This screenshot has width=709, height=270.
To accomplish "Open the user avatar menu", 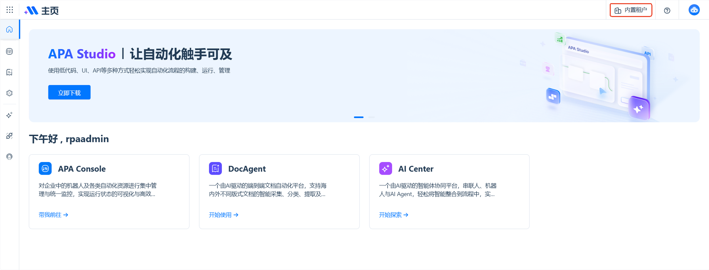I will point(694,10).
